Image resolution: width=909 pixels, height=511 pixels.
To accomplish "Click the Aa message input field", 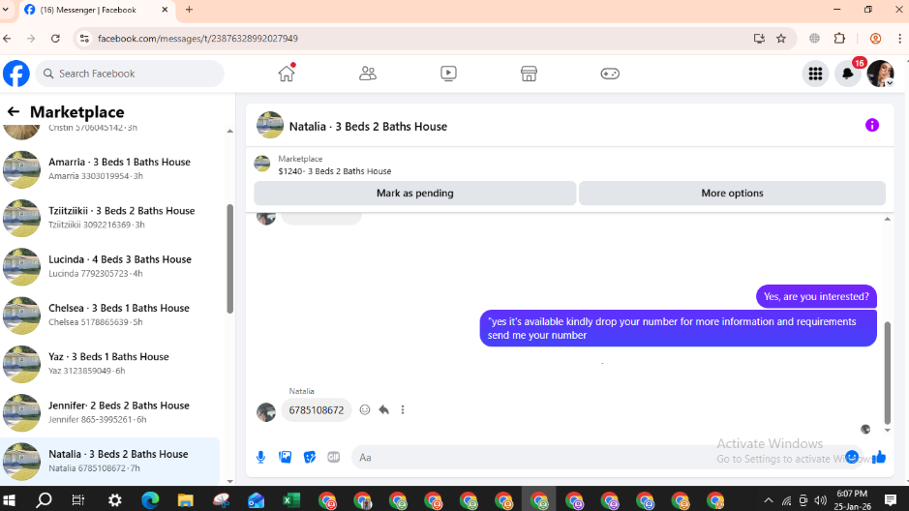I will pos(597,457).
